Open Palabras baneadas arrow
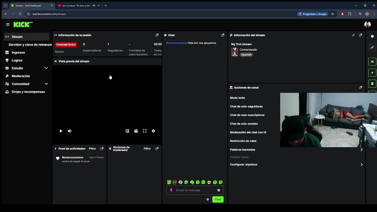377x212 pixels. pos(361,150)
